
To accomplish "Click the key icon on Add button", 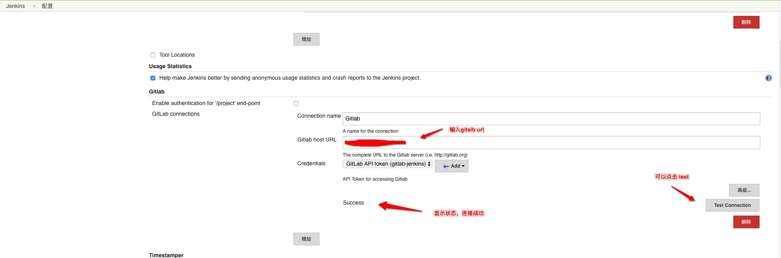I will (446, 166).
